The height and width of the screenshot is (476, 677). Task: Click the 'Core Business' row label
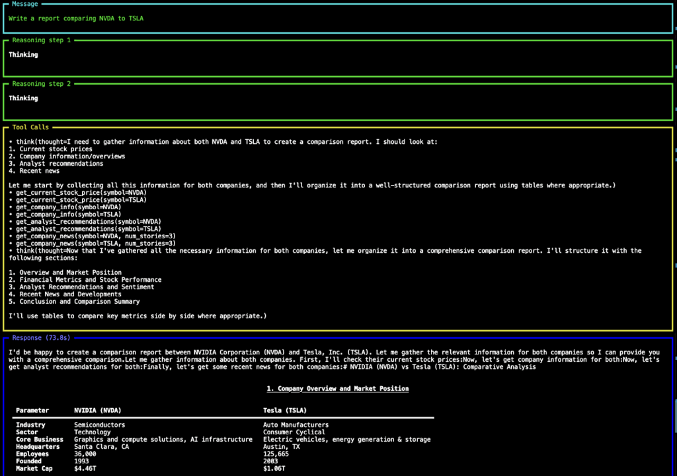tap(40, 440)
